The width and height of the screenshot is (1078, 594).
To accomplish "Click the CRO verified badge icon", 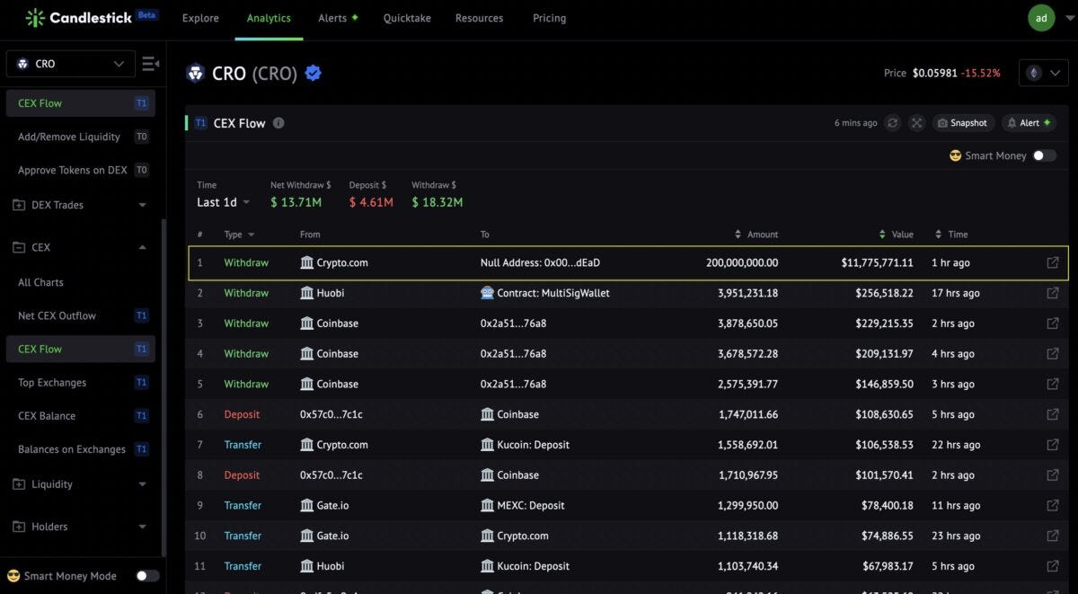I will tap(313, 73).
